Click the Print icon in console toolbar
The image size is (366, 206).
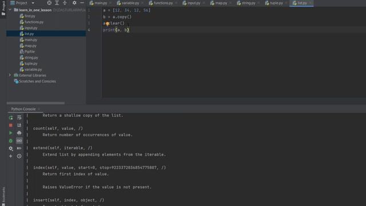click(19, 133)
